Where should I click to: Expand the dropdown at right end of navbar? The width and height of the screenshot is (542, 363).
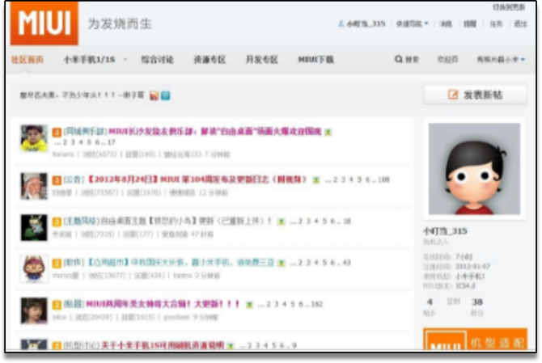[501, 60]
